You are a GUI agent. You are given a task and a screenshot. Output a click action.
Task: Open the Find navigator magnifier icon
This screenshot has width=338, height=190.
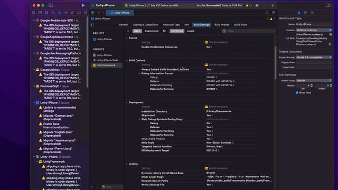(x=53, y=13)
